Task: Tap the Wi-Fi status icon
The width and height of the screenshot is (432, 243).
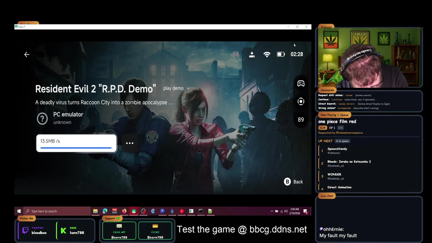Action: tap(267, 54)
